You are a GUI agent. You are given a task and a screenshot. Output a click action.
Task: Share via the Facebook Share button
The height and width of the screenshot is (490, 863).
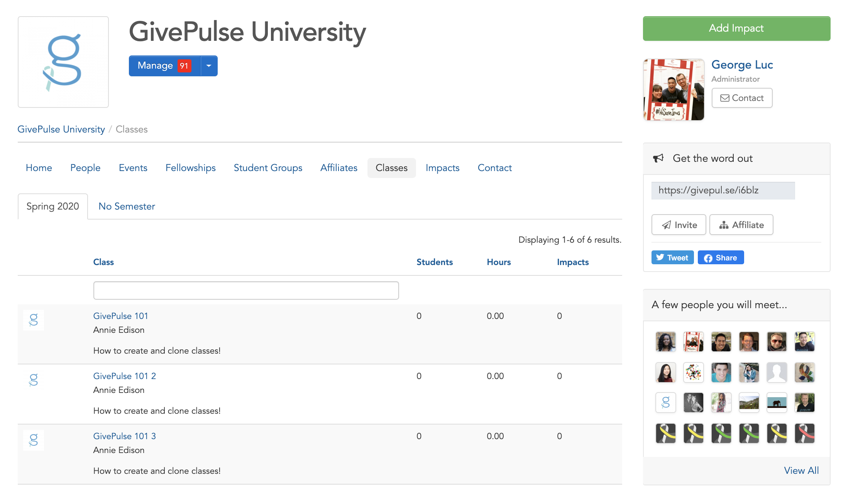point(721,258)
